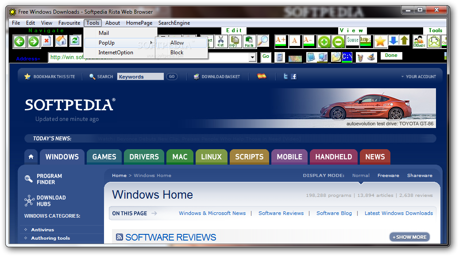Click the search GO button on the page

[x=172, y=77]
